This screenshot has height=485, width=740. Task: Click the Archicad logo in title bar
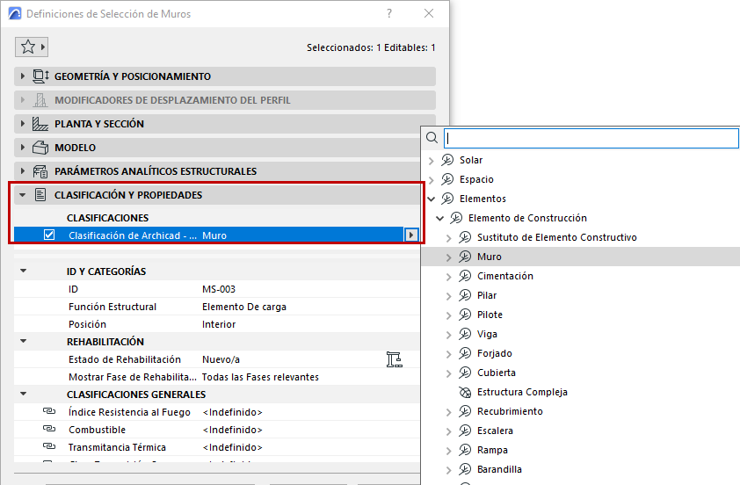coord(15,13)
